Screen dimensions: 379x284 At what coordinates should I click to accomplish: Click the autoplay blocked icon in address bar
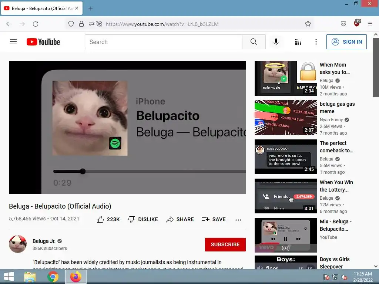pos(99,24)
